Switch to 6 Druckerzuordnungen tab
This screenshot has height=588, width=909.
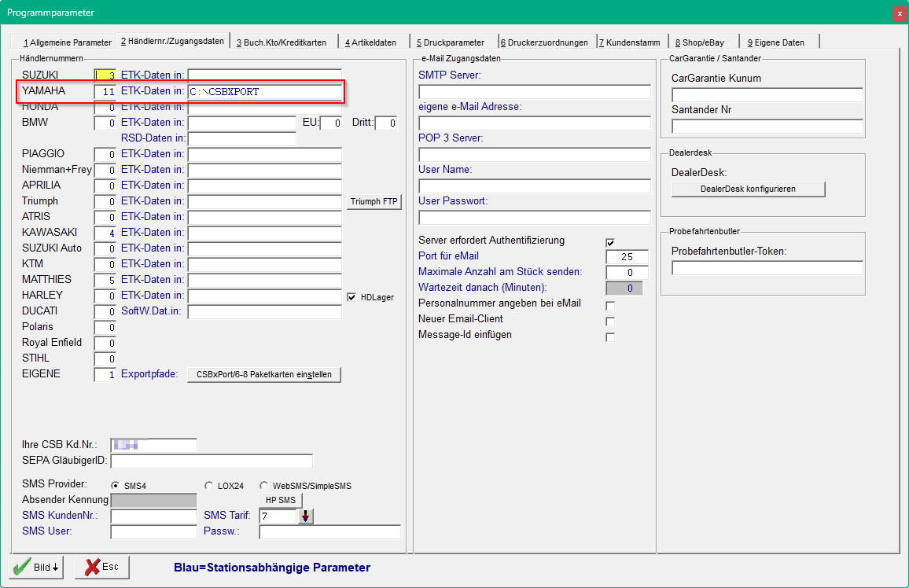coord(544,42)
